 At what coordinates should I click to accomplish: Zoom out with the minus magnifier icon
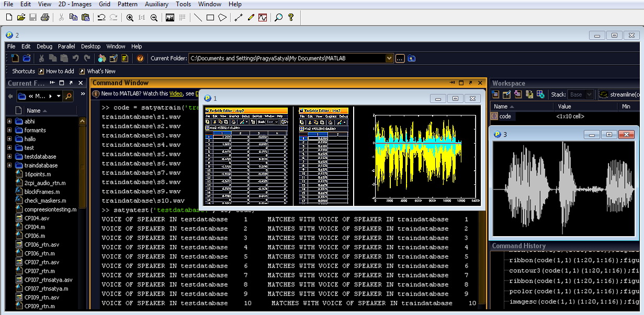tap(154, 17)
